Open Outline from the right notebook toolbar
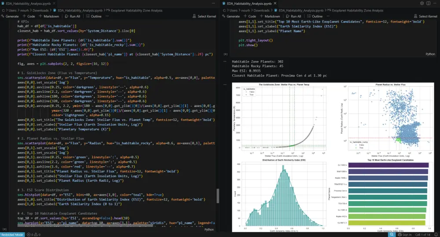 click(x=315, y=16)
